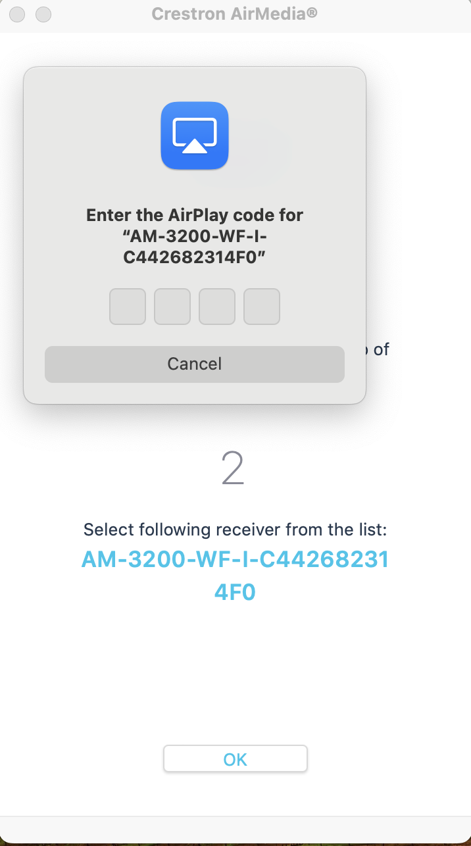
Task: Click the partially hidden text behind the dialog
Action: 380,349
